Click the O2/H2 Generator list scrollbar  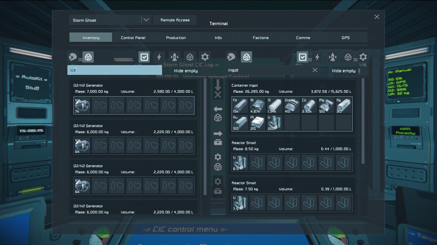205,137
